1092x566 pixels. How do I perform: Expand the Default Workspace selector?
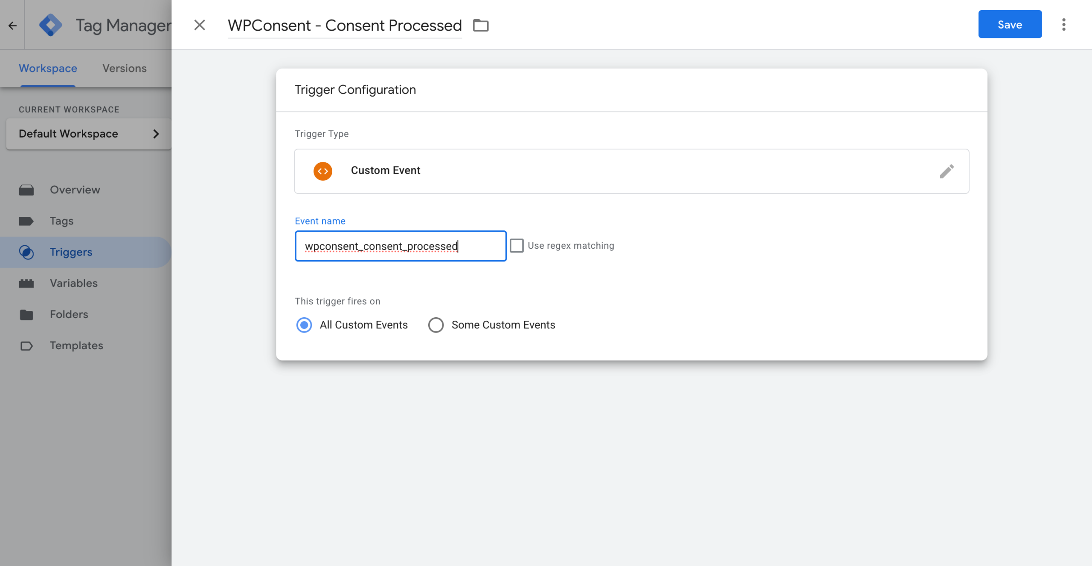[88, 134]
